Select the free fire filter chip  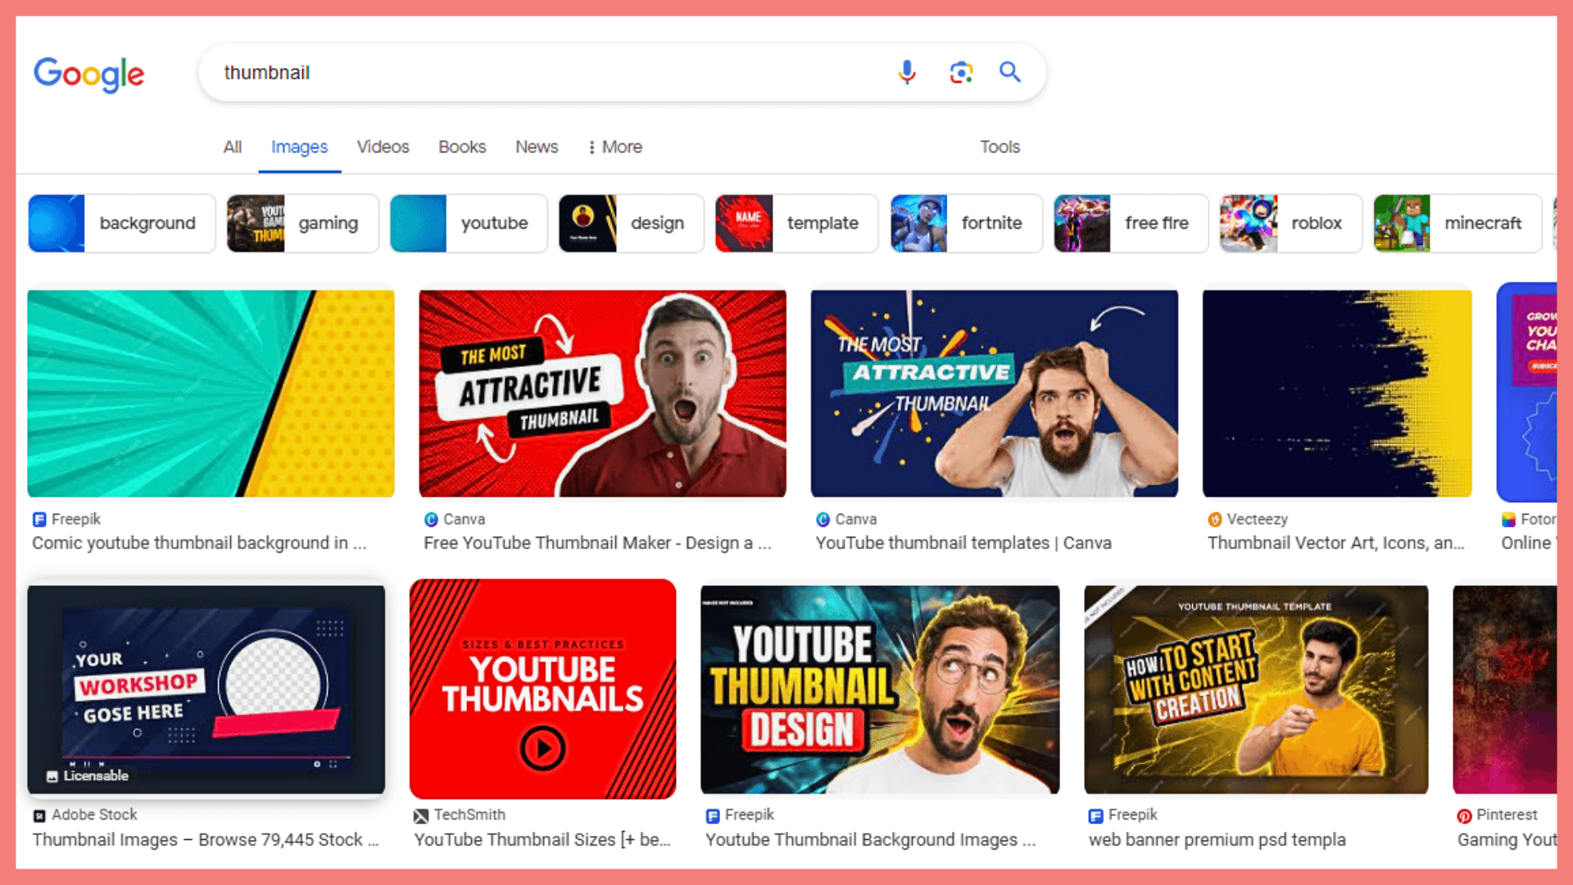(1131, 223)
